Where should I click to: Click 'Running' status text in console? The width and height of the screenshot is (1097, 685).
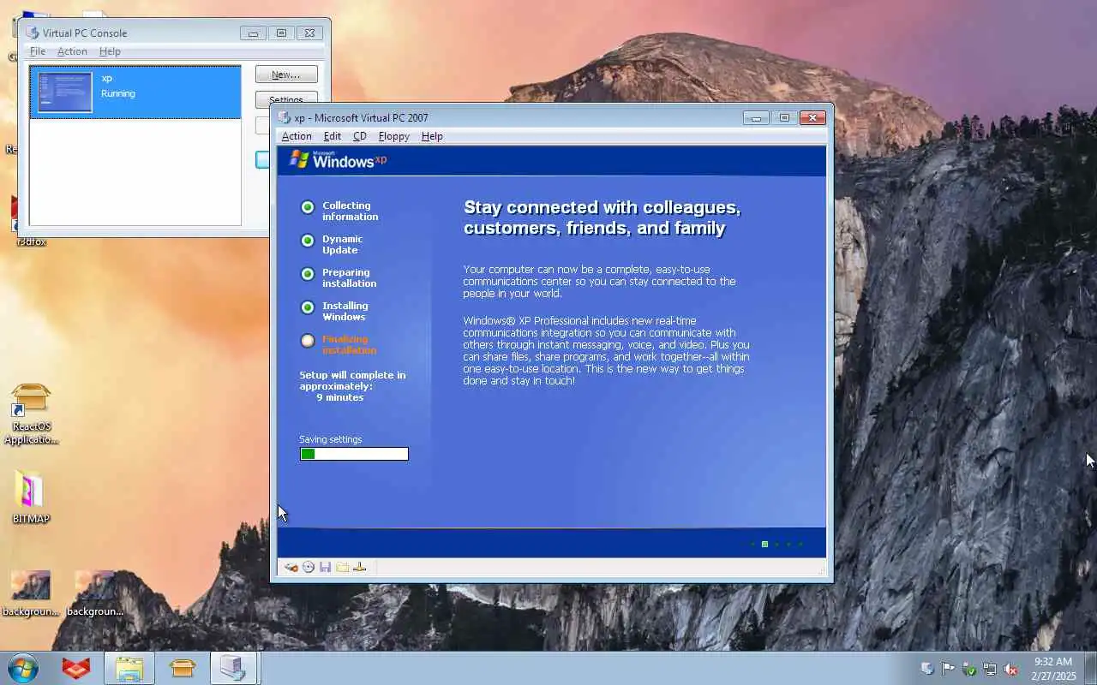(118, 93)
